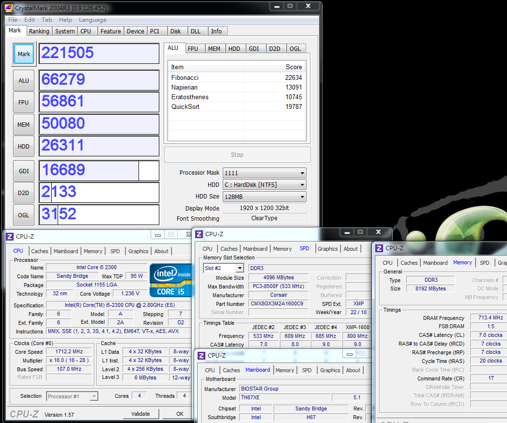Image resolution: width=507 pixels, height=423 pixels.
Task: Expand the HDD Size dropdown
Action: 302,197
